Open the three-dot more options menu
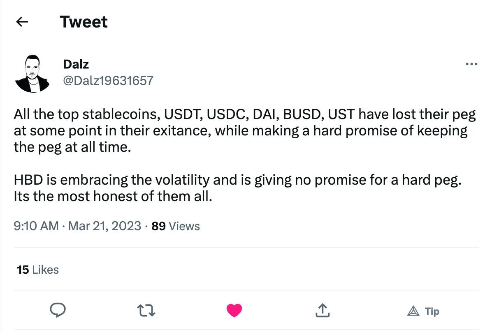The height and width of the screenshot is (334, 492). click(471, 64)
